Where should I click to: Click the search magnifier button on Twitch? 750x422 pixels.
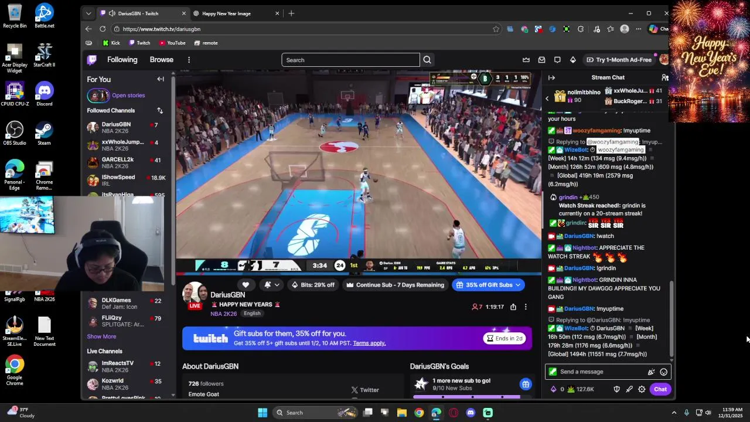point(427,60)
